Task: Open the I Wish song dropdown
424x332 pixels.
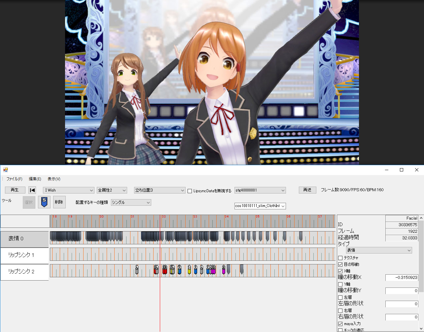Action: pyautogui.click(x=69, y=190)
